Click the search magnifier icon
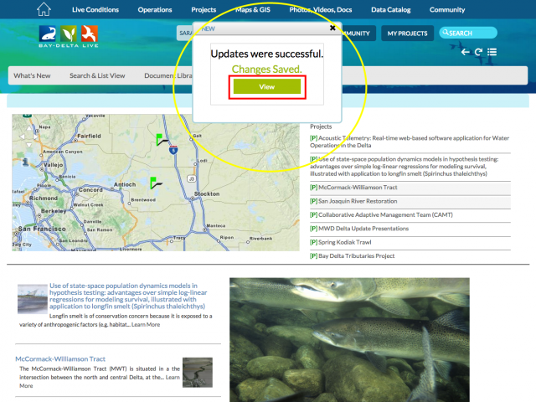 pos(445,33)
